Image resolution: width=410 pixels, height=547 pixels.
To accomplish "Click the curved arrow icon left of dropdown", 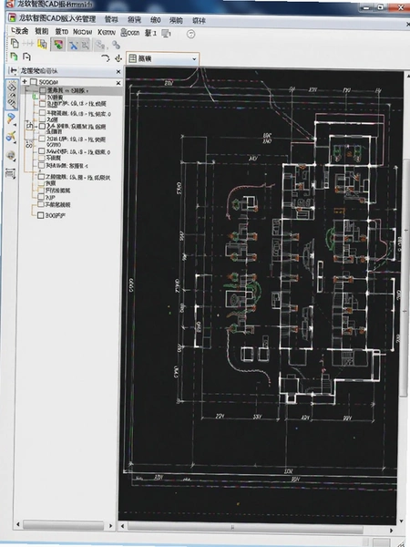I will 106,58.
